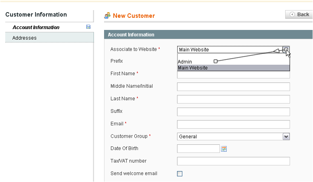Screen dimensions: 313x182
Task: Click the save disk icon beside Account Information
Action: point(88,27)
